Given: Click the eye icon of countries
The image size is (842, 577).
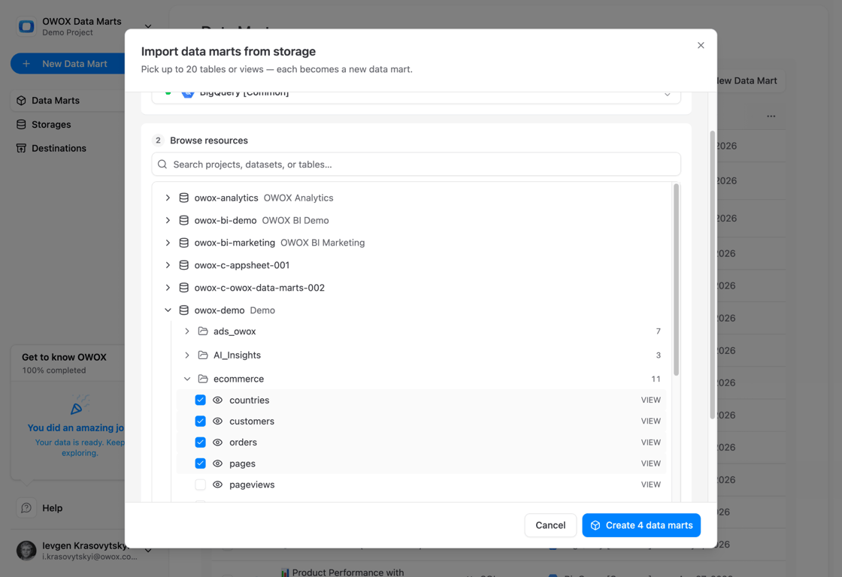Looking at the screenshot, I should (217, 400).
